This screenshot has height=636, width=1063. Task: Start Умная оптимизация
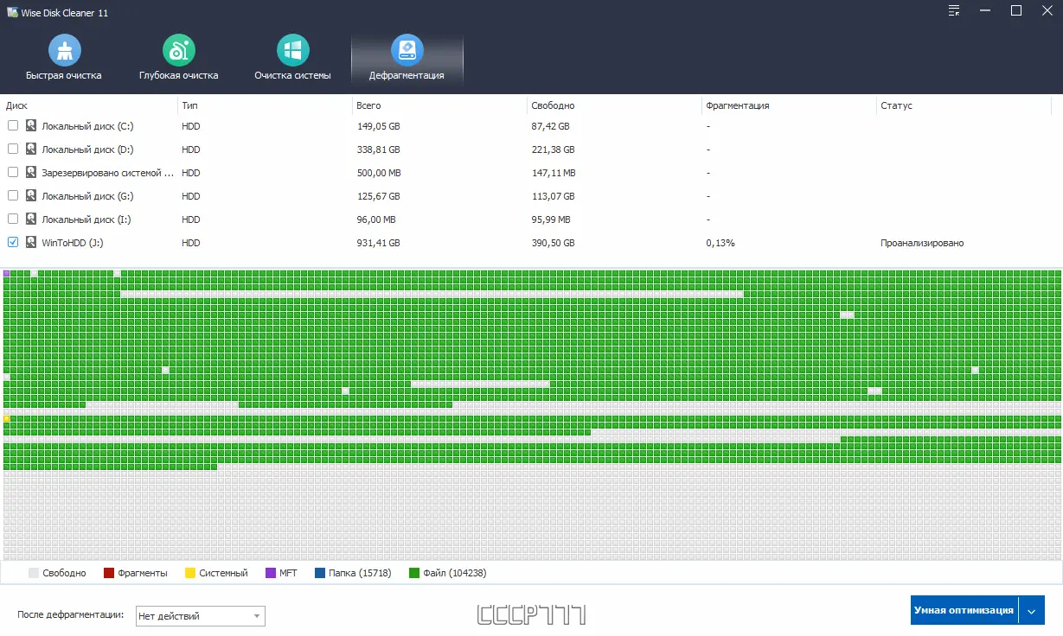coord(964,610)
